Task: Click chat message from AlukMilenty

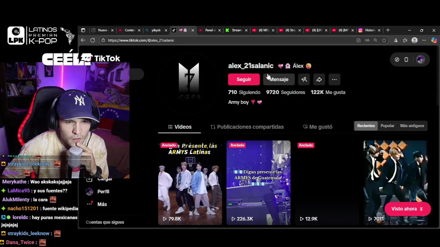Action: (x=29, y=200)
